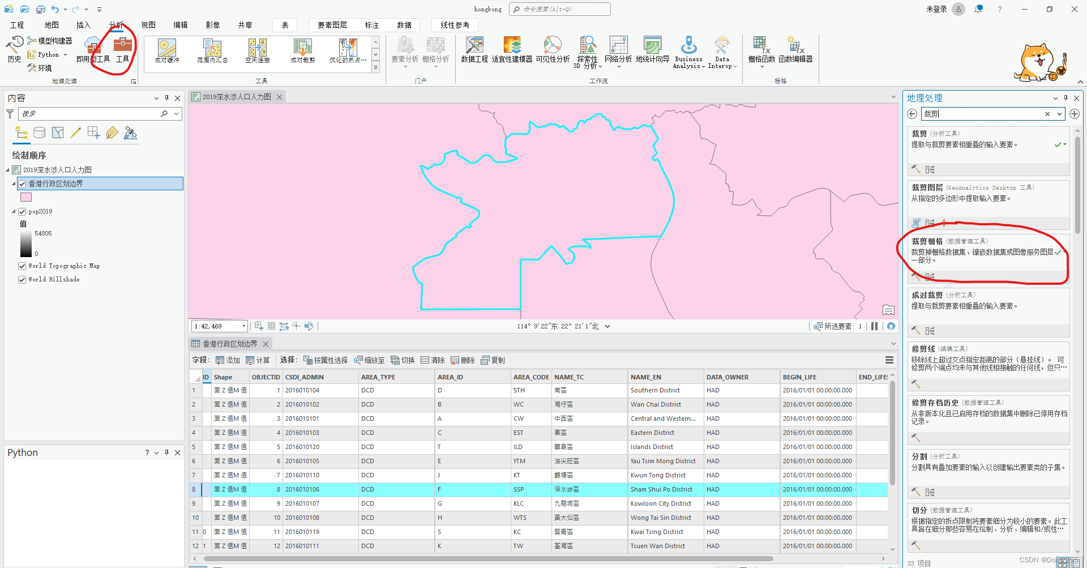Click the pink symbol swatch of 香港行政区划边界
The image size is (1087, 568).
[26, 197]
